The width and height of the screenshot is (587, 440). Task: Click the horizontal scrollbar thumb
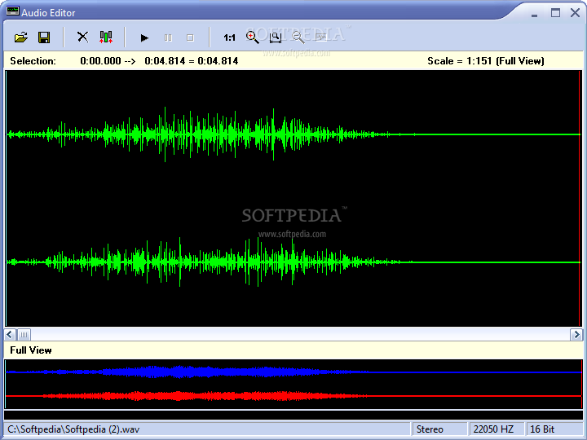24,334
